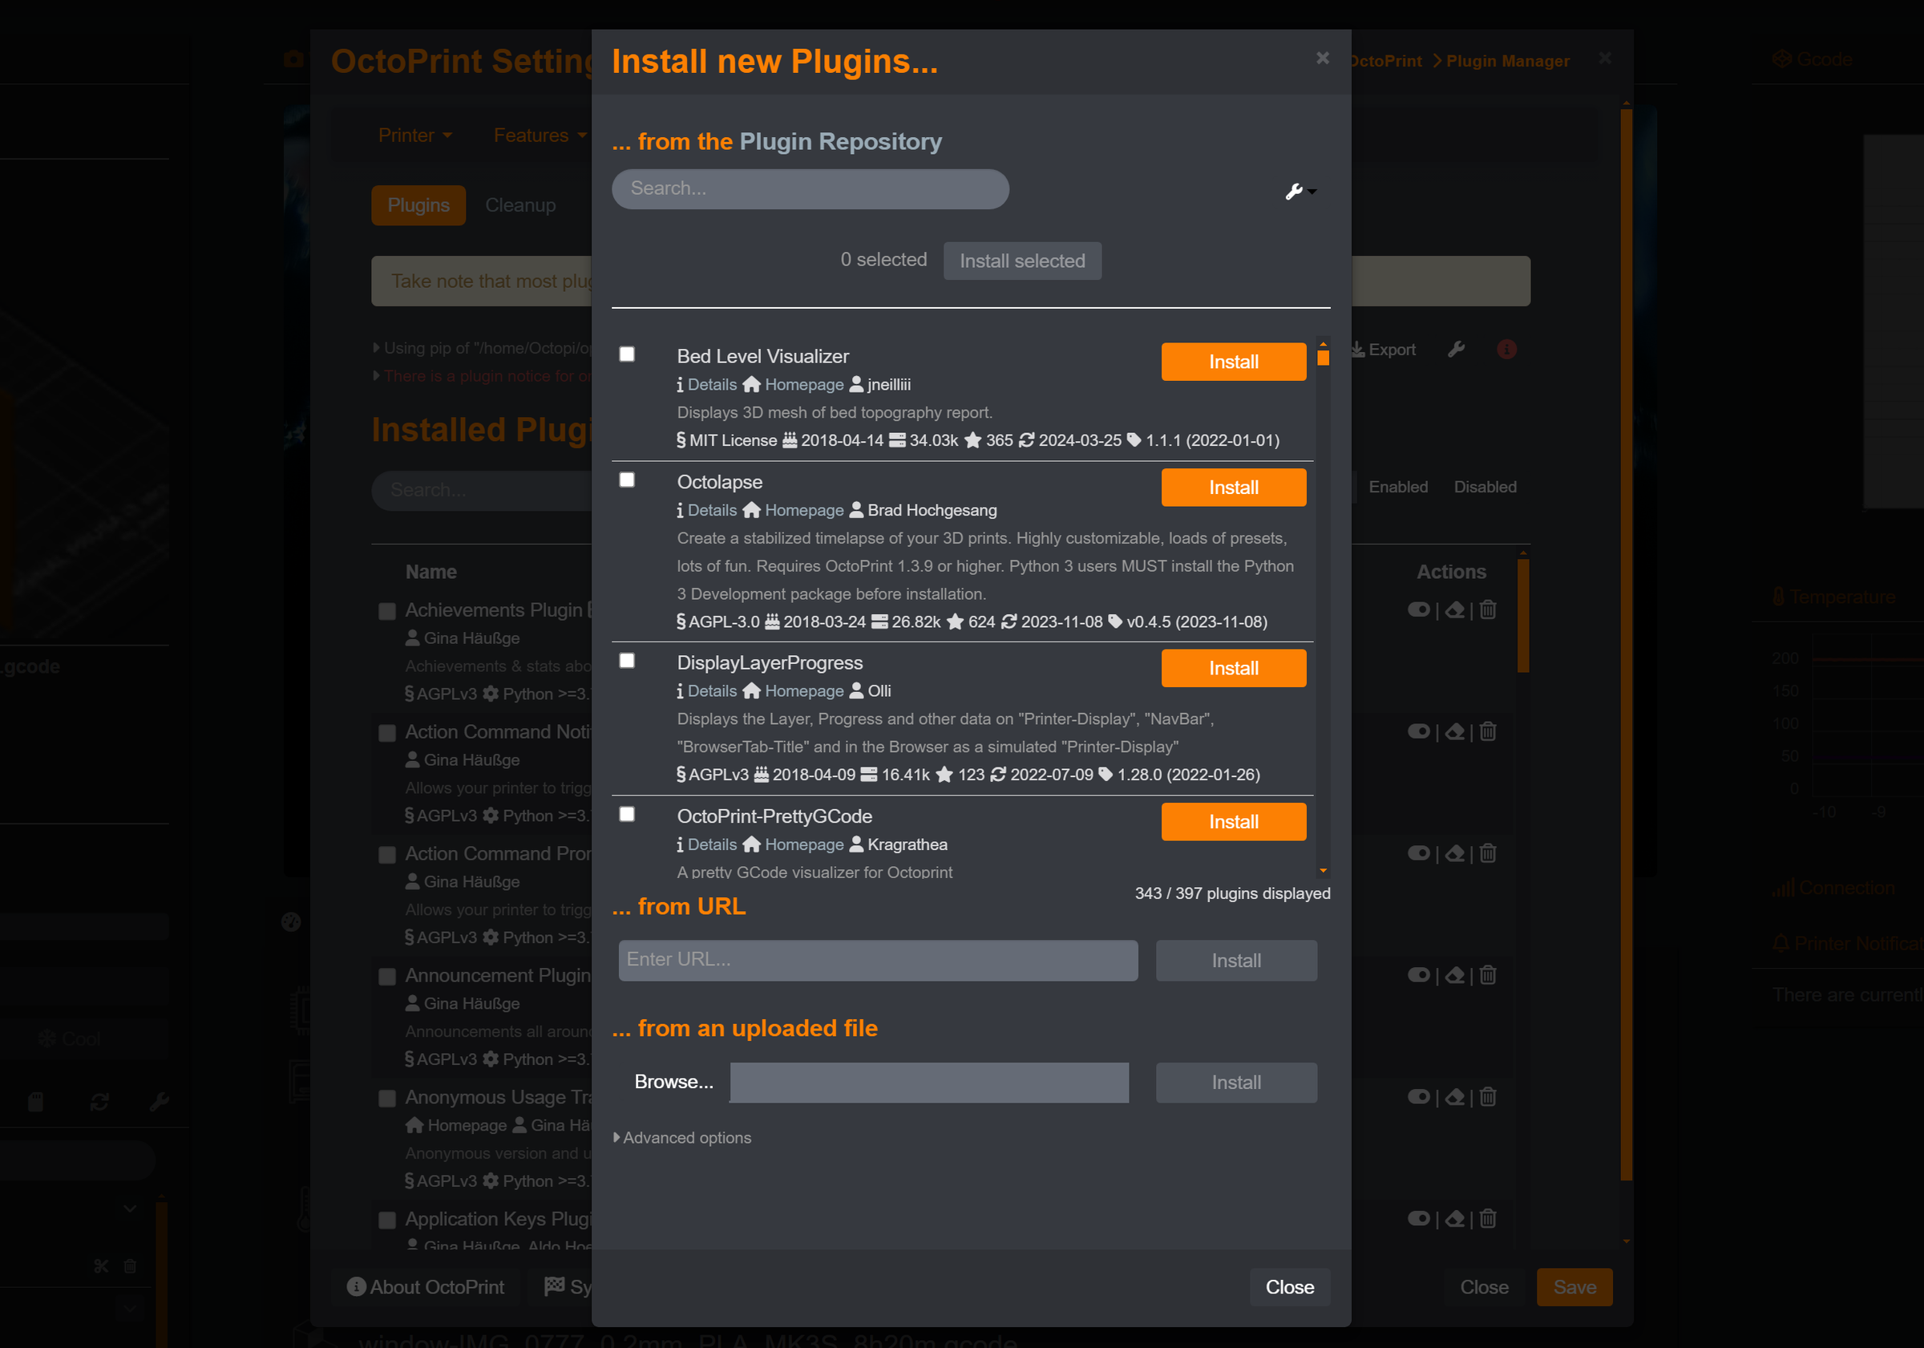
Task: Erase data for Anonymous Usage Tracking plugin
Action: tap(1455, 1095)
